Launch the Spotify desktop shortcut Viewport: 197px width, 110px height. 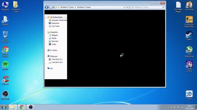(5, 65)
